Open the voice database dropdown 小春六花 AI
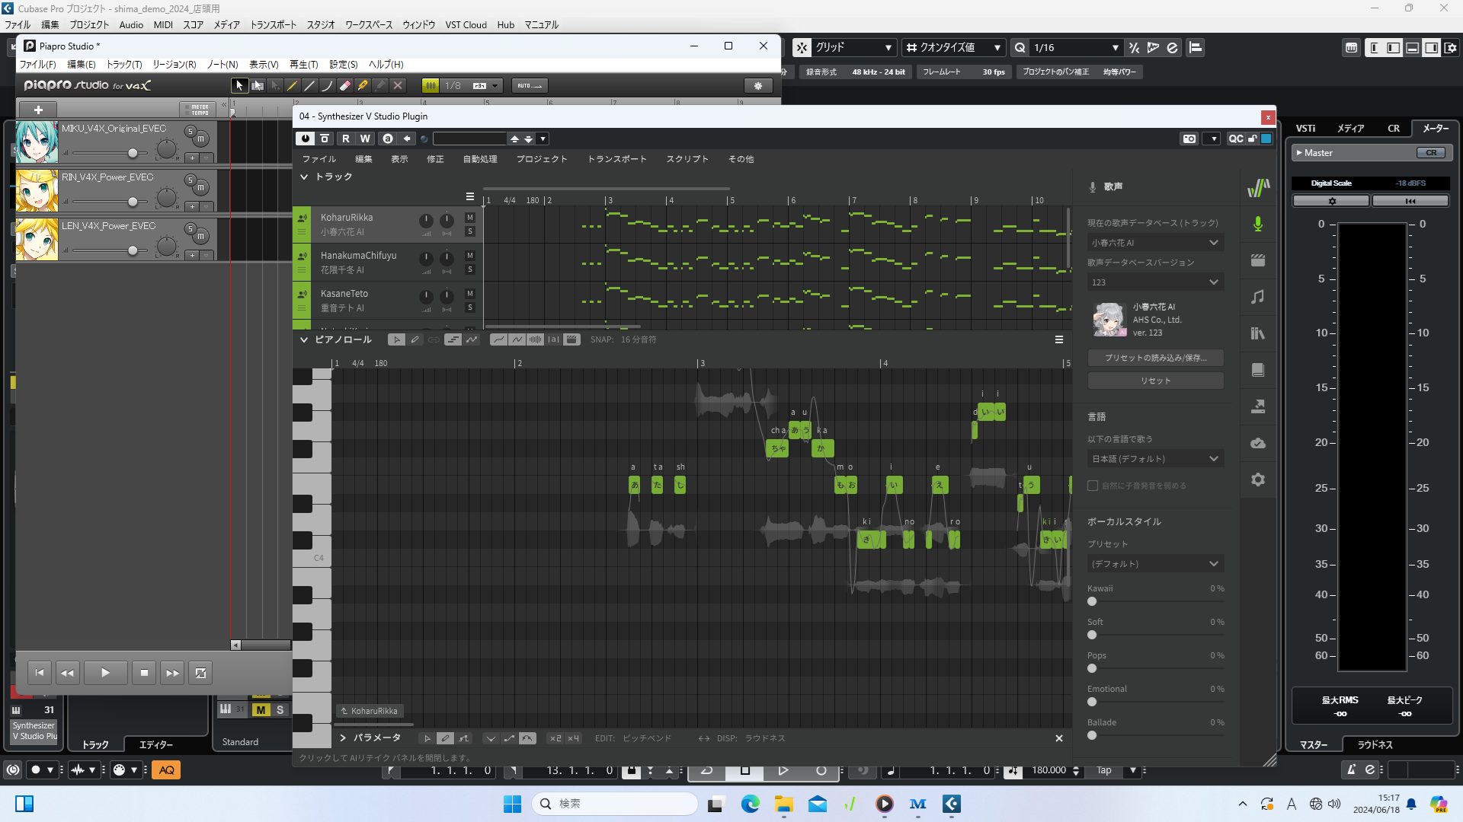The width and height of the screenshot is (1463, 822). [1155, 243]
